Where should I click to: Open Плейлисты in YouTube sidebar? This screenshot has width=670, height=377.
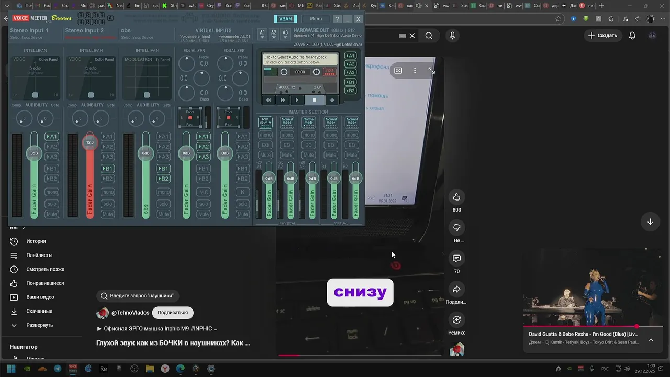[39, 255]
